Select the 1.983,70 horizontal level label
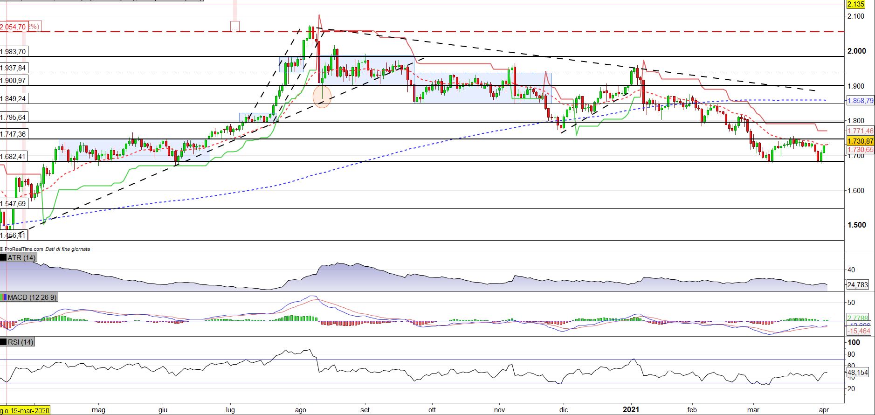Screen dimensions: 875x415 pos(14,52)
